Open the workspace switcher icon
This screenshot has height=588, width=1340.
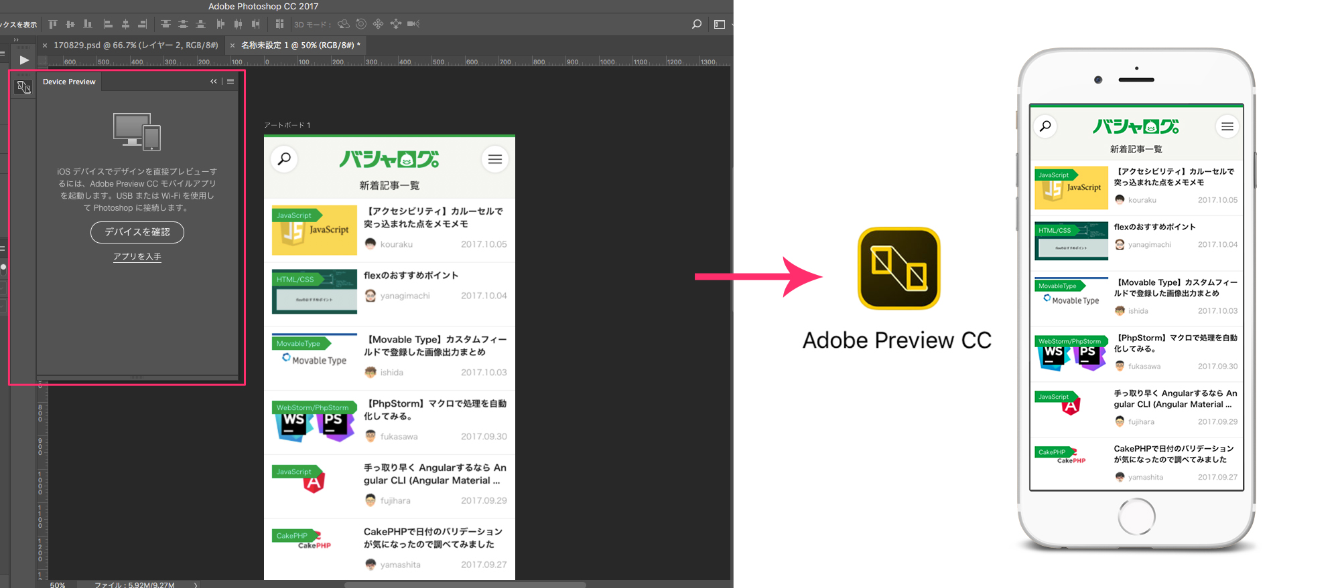(x=720, y=24)
